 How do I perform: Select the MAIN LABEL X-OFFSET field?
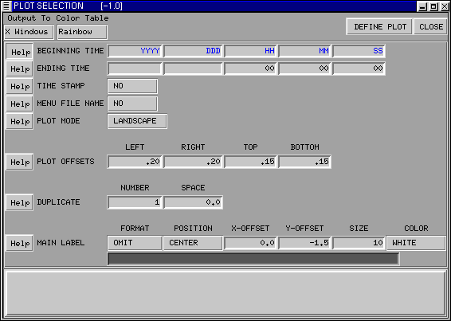tap(250, 243)
